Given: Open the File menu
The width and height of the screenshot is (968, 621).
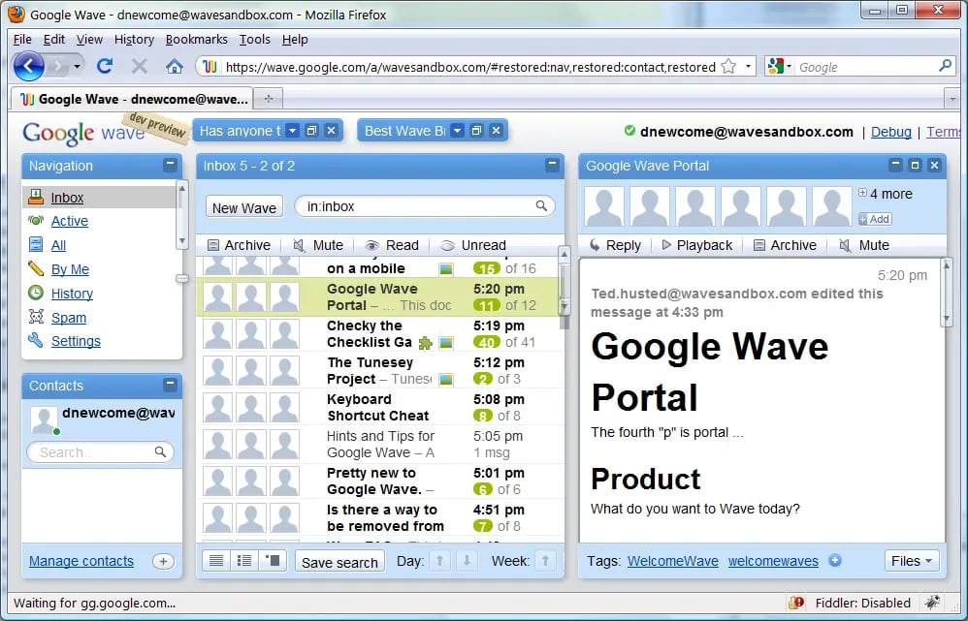Looking at the screenshot, I should point(22,39).
